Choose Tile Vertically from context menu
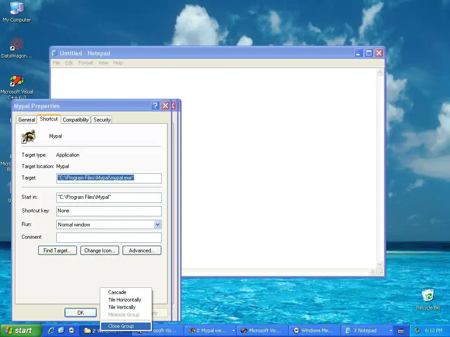 point(126,307)
